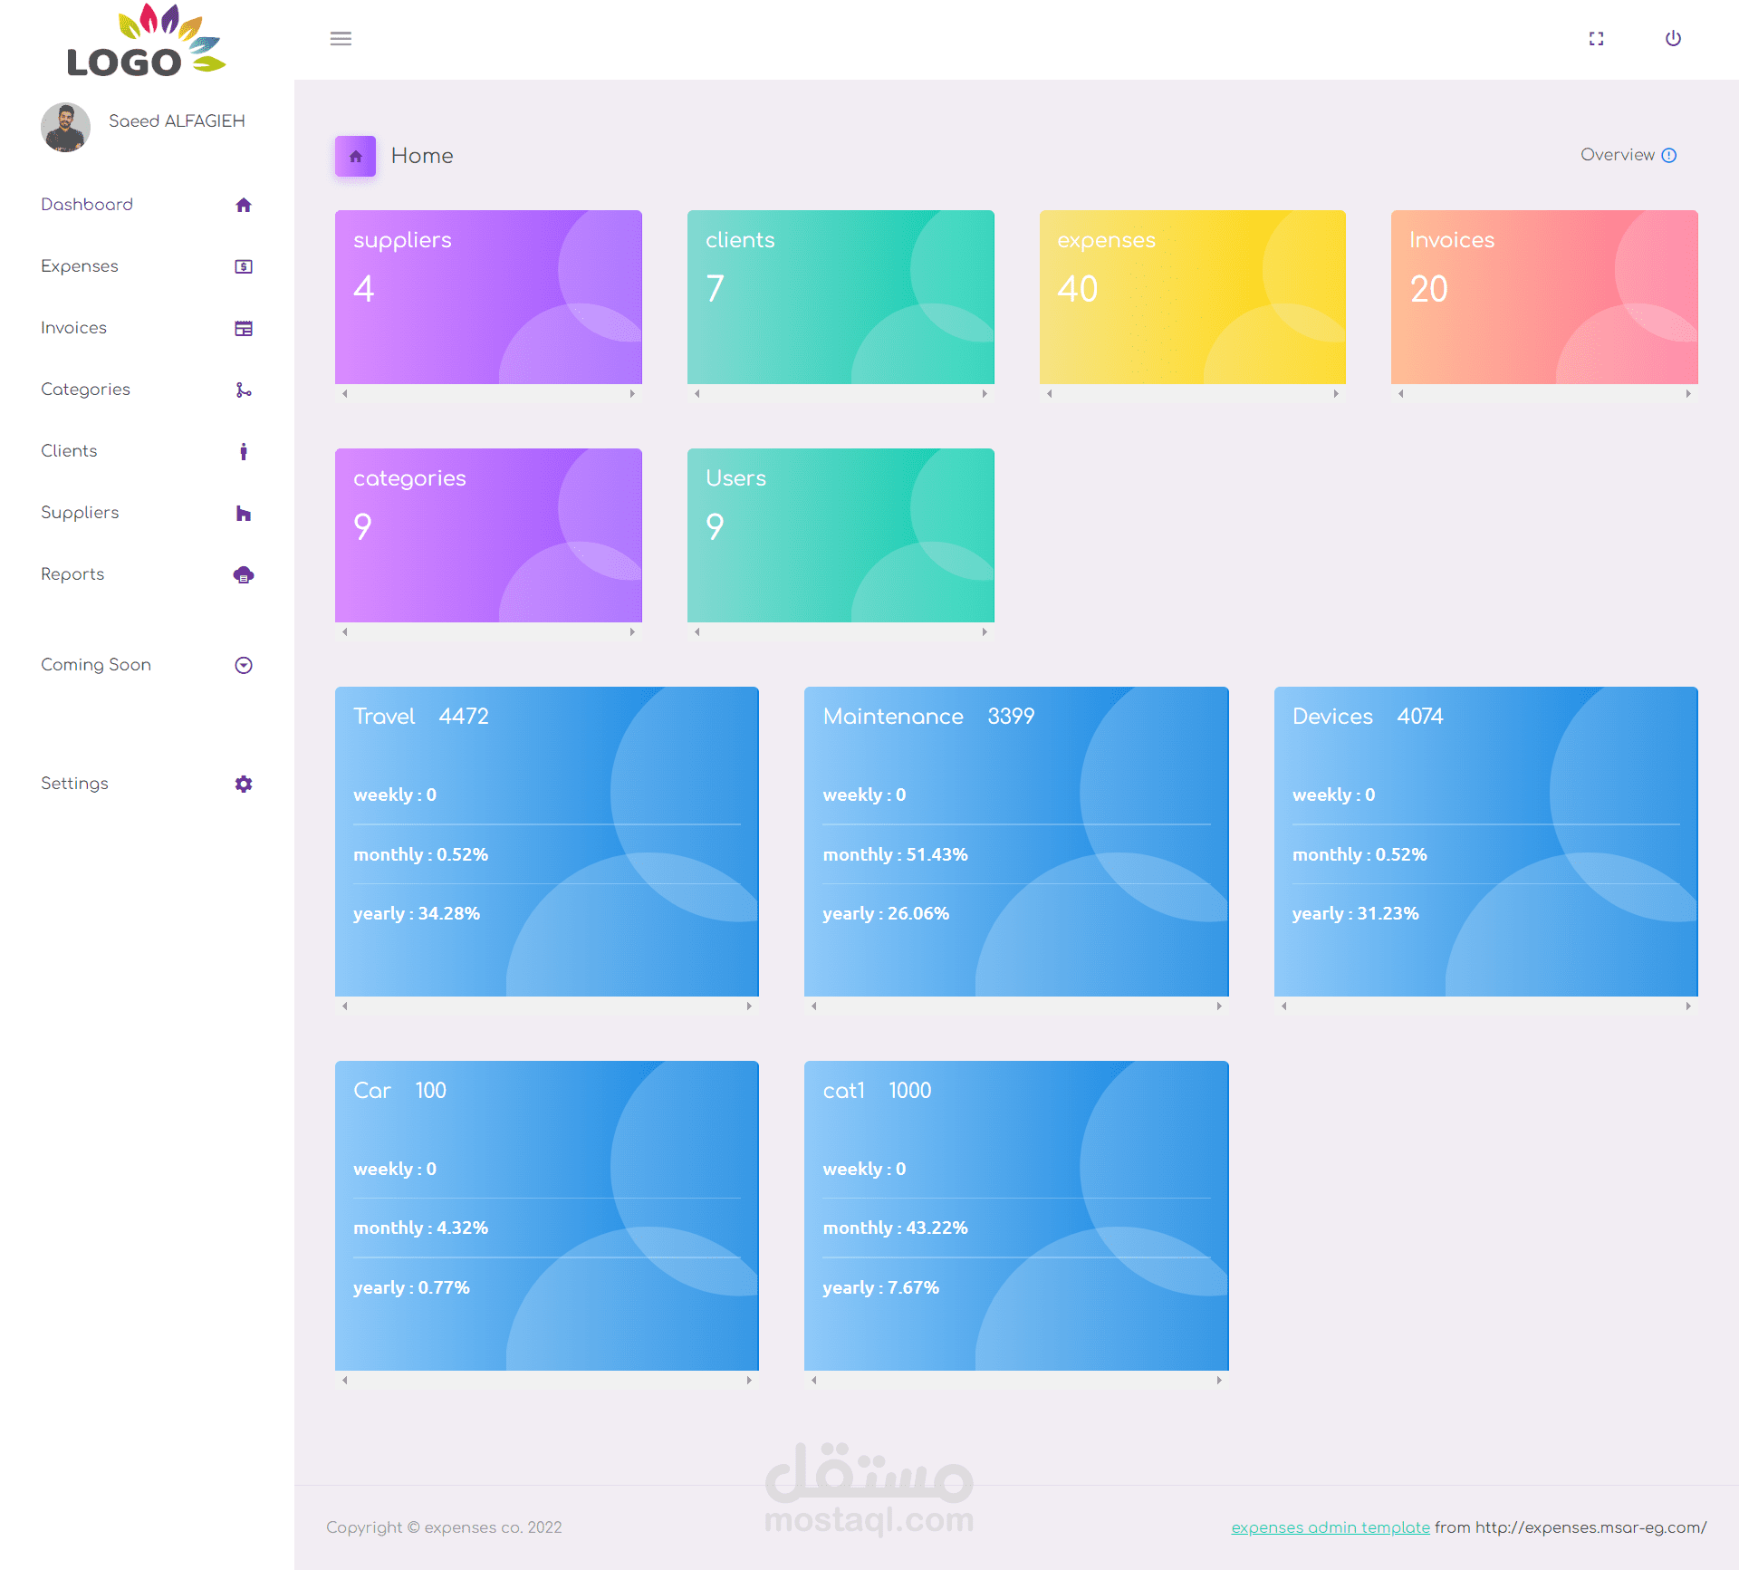Toggle fullscreen mode icon
This screenshot has width=1739, height=1570.
click(x=1596, y=38)
